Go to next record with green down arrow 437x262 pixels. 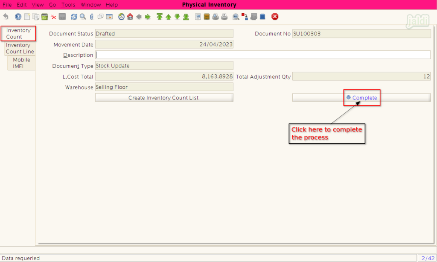pyautogui.click(x=177, y=17)
